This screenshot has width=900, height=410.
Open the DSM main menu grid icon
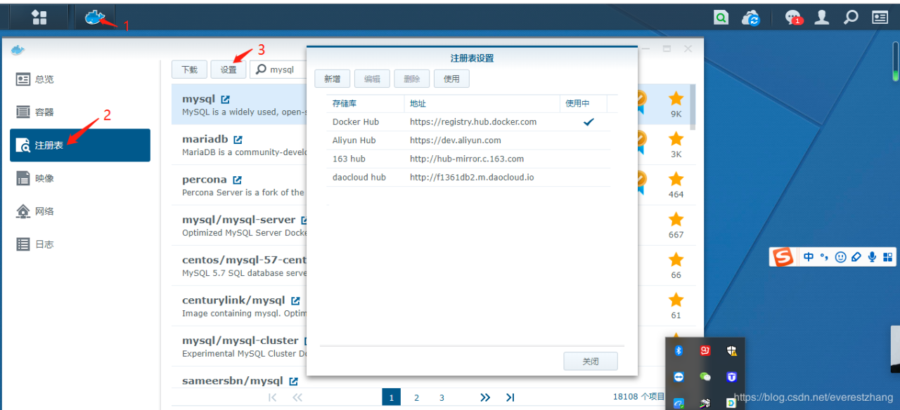point(39,18)
